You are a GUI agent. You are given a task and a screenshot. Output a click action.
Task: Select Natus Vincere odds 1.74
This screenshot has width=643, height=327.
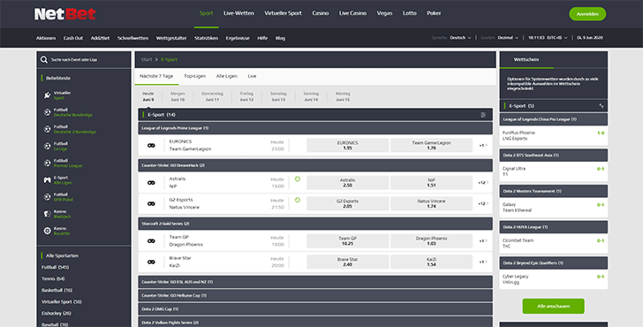(x=431, y=203)
